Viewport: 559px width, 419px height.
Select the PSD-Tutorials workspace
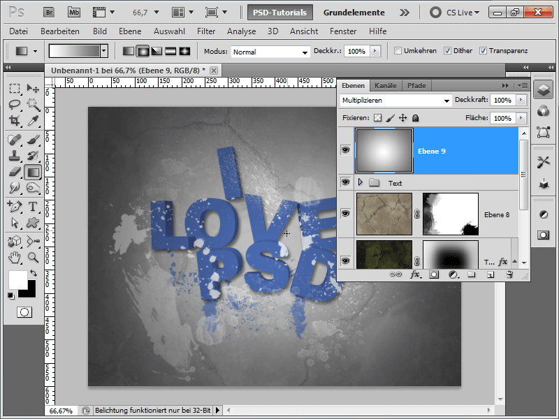(x=280, y=13)
